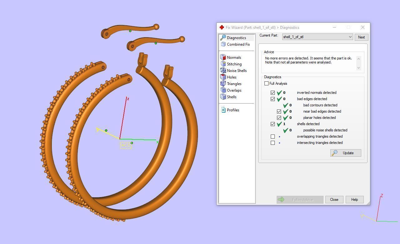
Task: Uncheck bad edges detected checkbox
Action: point(273,99)
